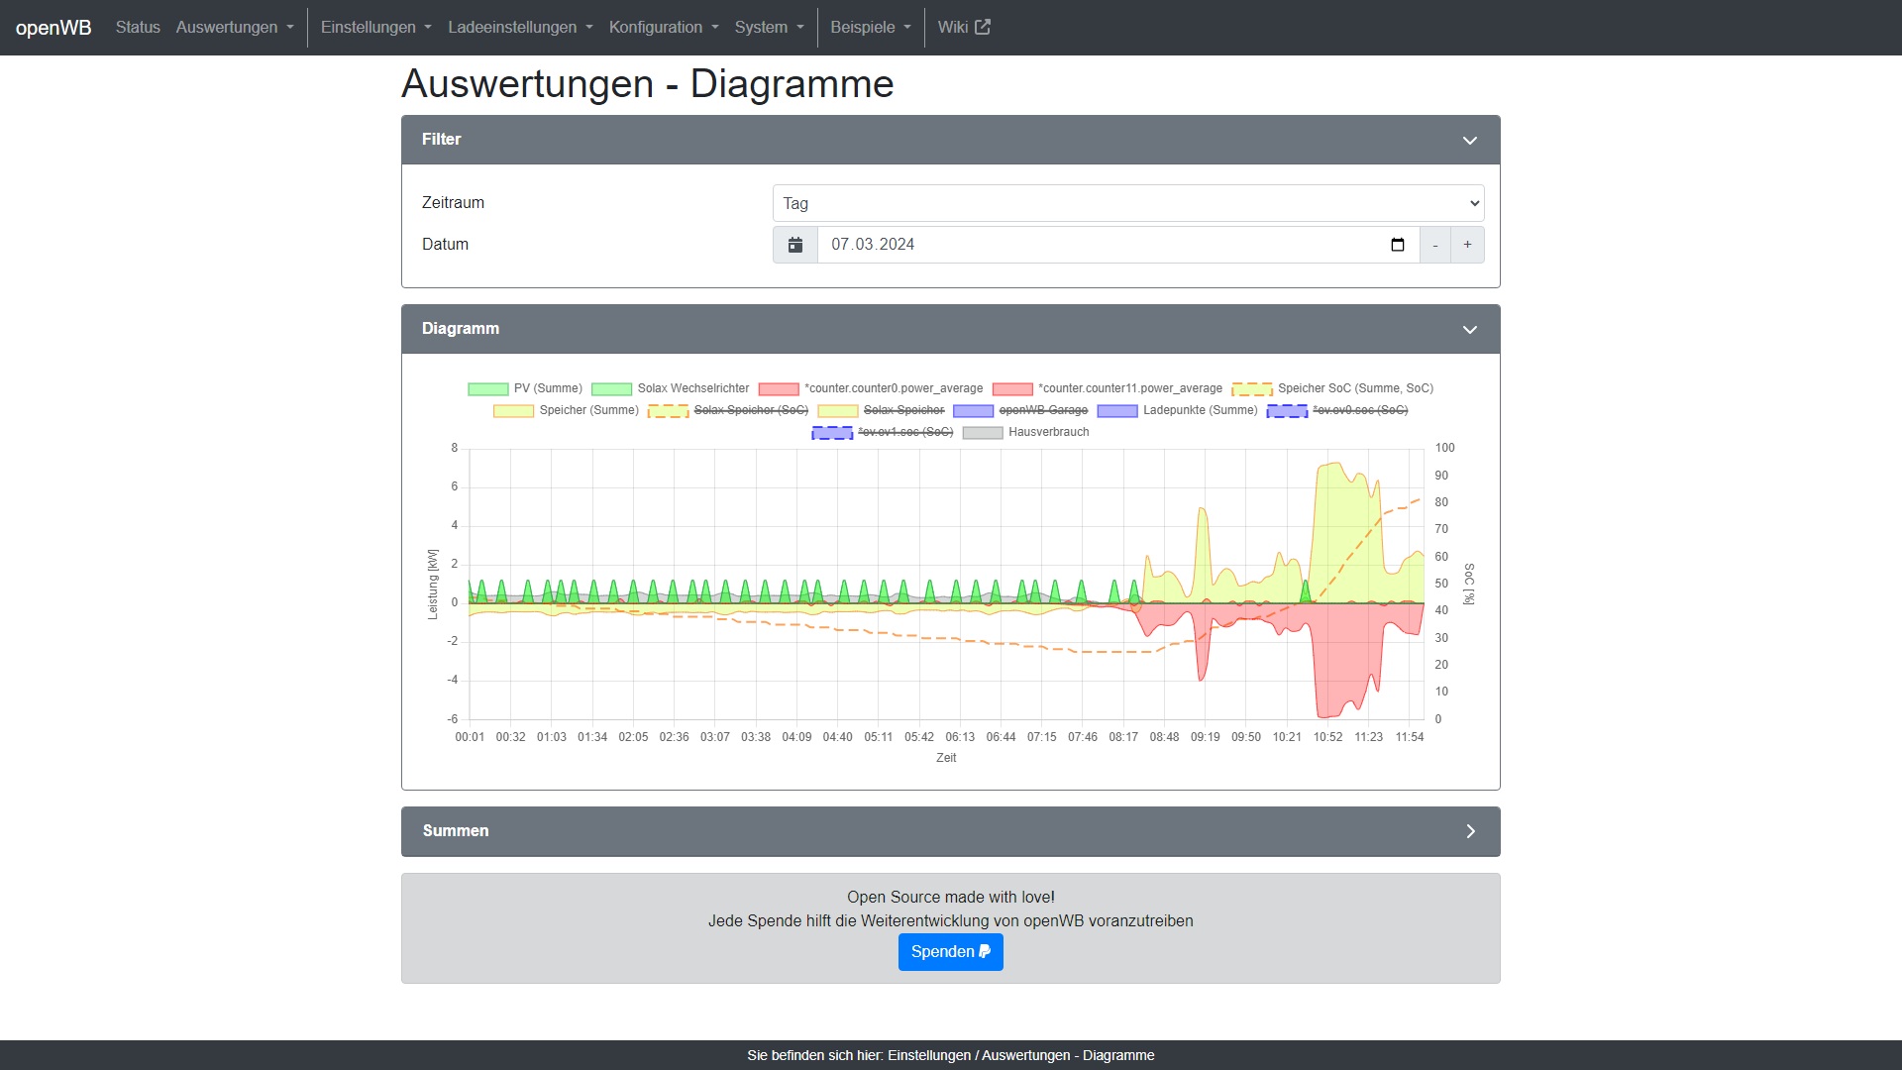Toggle Solax Wechselrichter legend series
Image resolution: width=1902 pixels, height=1070 pixels.
click(x=671, y=388)
